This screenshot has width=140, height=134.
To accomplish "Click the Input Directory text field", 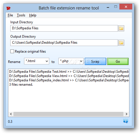I will pyautogui.click(x=64, y=28).
